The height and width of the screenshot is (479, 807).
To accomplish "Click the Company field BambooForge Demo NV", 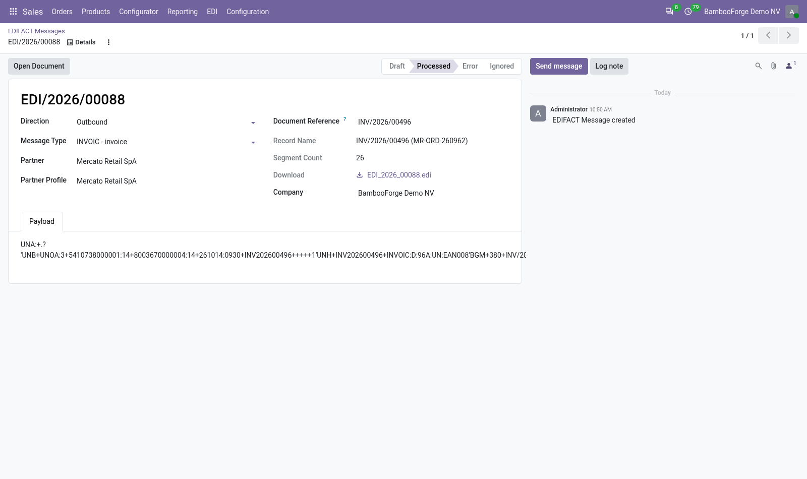I will pyautogui.click(x=434, y=193).
